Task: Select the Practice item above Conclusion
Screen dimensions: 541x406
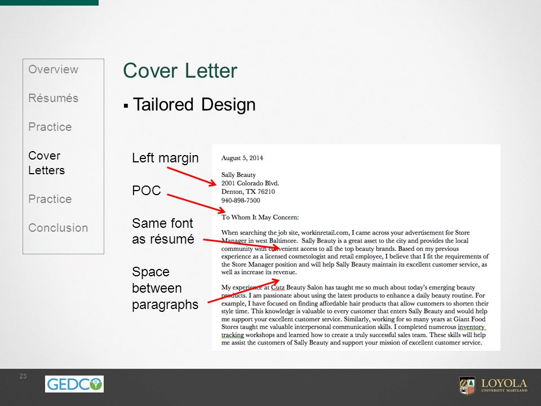Action: coord(50,199)
